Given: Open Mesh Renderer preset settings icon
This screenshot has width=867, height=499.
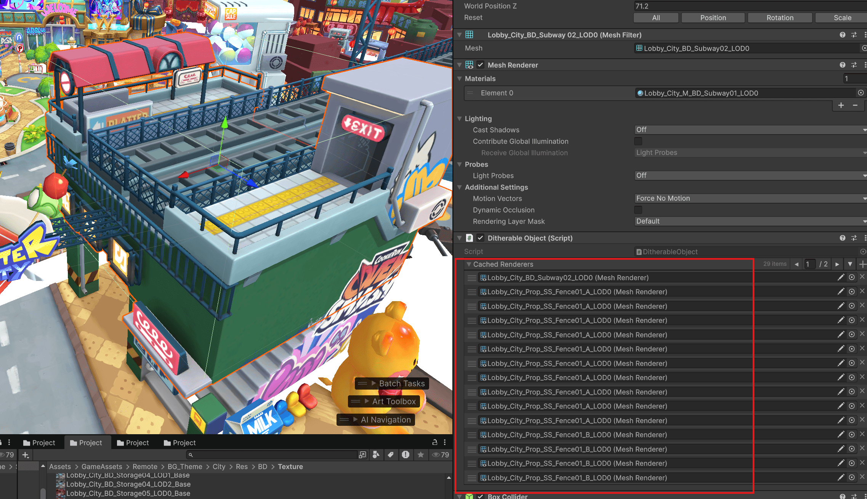Looking at the screenshot, I should point(854,65).
